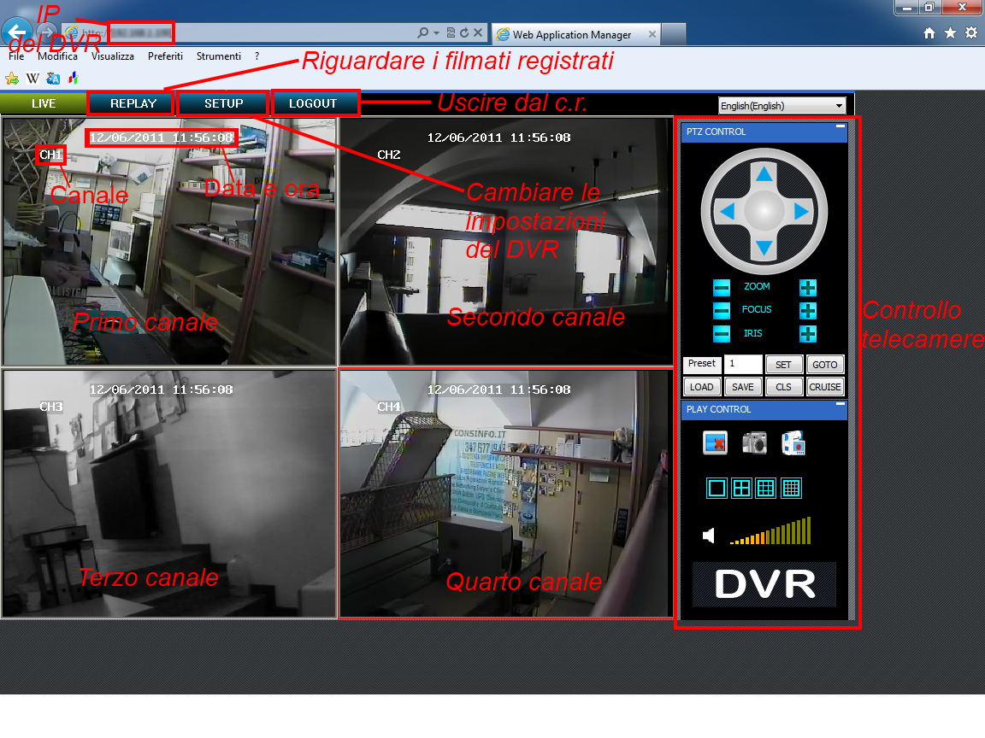Mute audio with the speaker icon
Screen dimensions: 985x738
709,536
